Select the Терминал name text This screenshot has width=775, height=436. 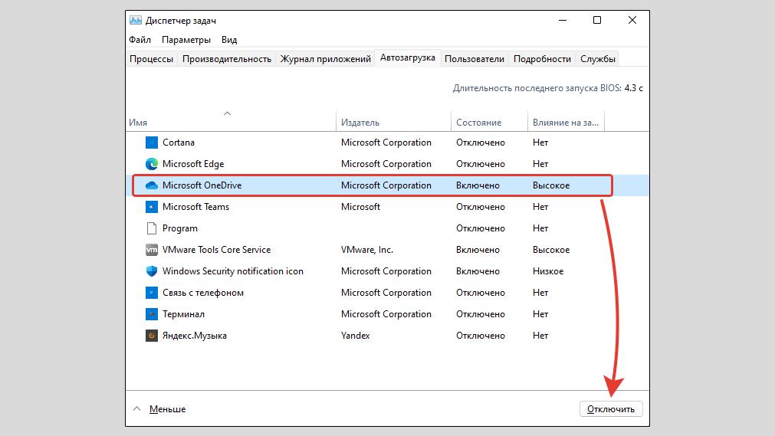(183, 314)
